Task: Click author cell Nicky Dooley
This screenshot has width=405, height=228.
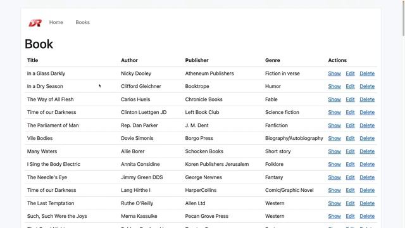Action: pyautogui.click(x=136, y=73)
